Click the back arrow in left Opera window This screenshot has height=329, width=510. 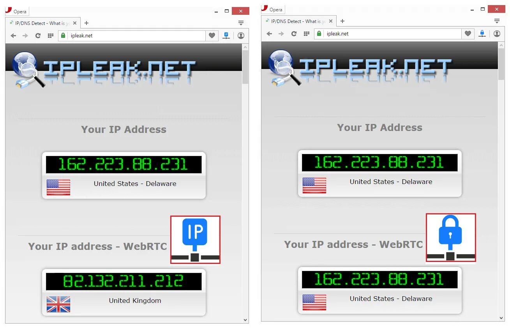[x=13, y=35]
